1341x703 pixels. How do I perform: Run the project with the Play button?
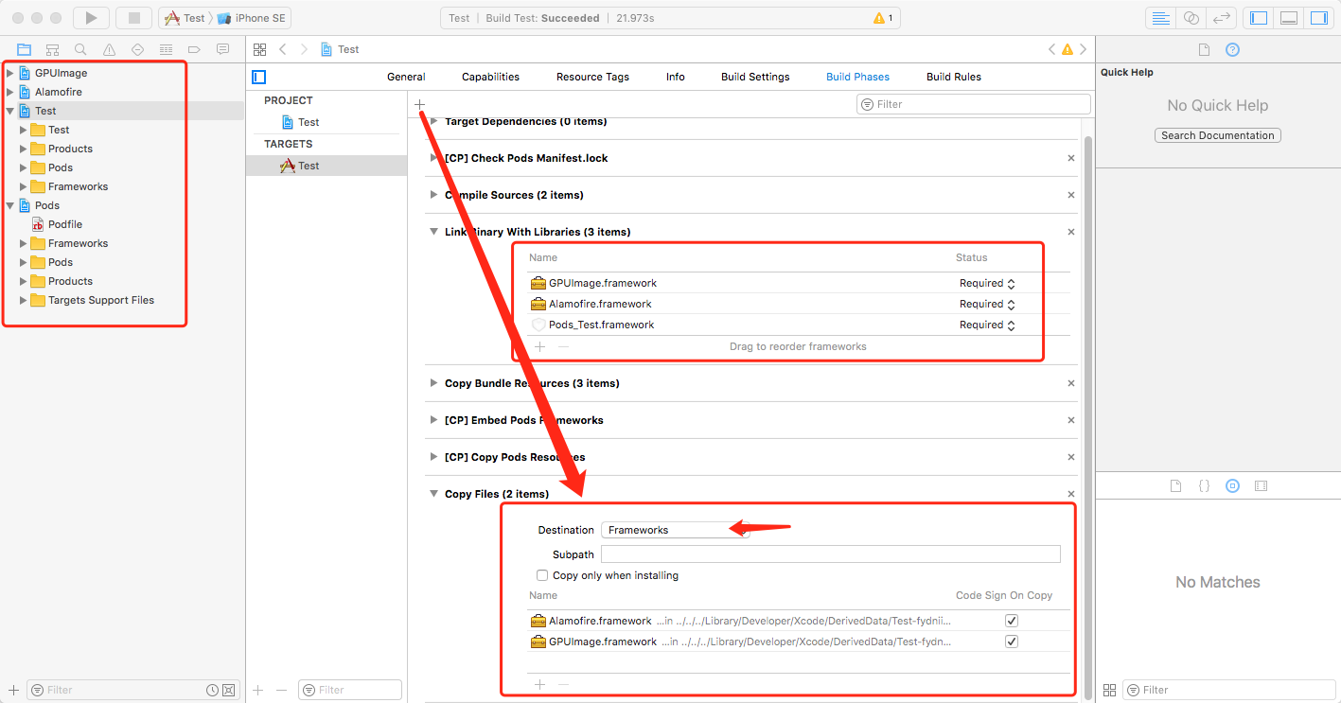(91, 18)
